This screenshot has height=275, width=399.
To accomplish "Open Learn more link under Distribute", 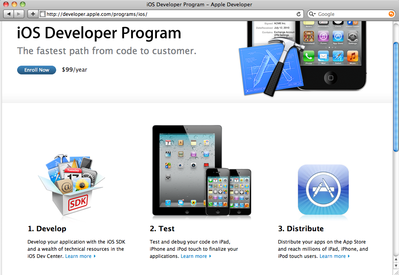I will (334, 256).
